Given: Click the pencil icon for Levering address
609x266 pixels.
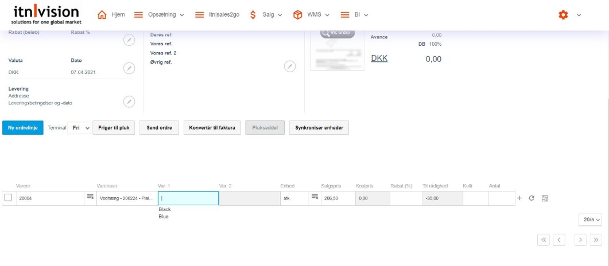Looking at the screenshot, I should (129, 101).
